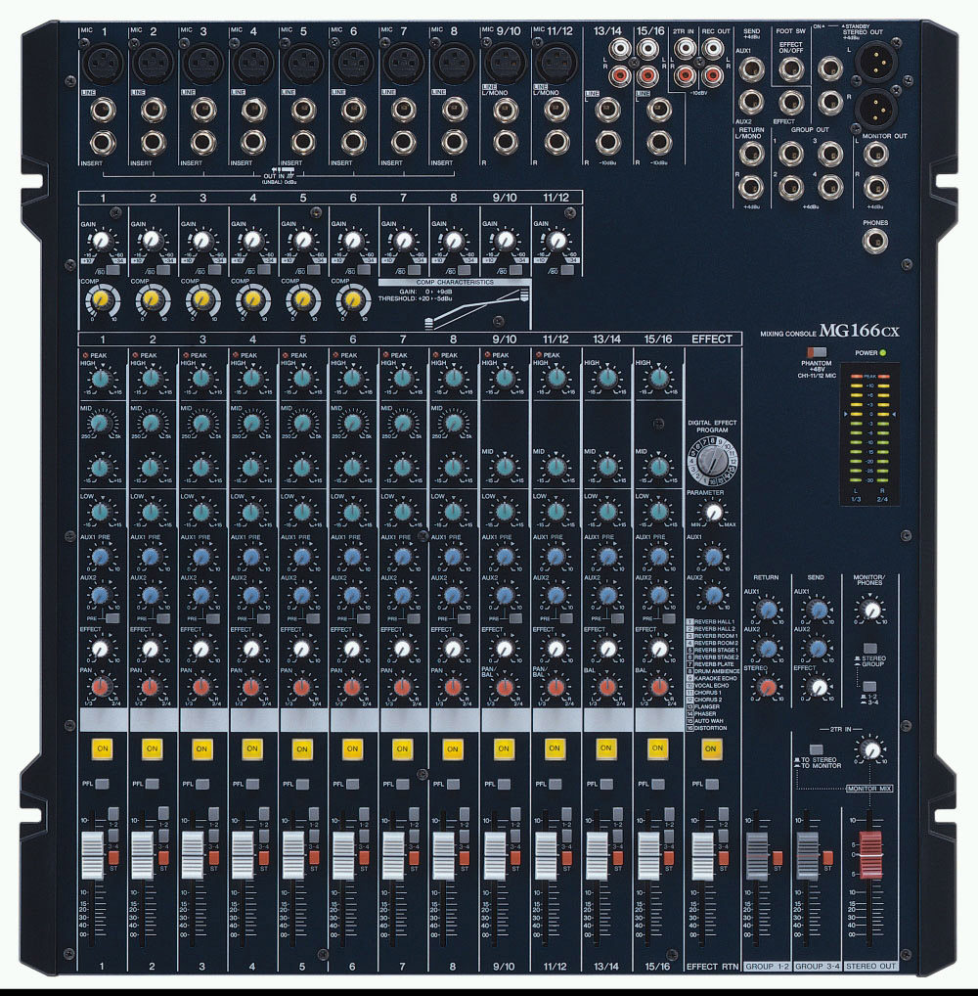Image resolution: width=978 pixels, height=996 pixels.
Task: Click the EFFECT channel AUX1 knob
Action: (x=713, y=557)
